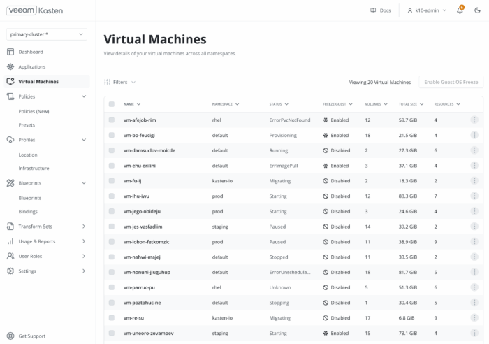Image resolution: width=489 pixels, height=344 pixels.
Task: Click the Enable Guest OS Freeze button
Action: coord(451,82)
